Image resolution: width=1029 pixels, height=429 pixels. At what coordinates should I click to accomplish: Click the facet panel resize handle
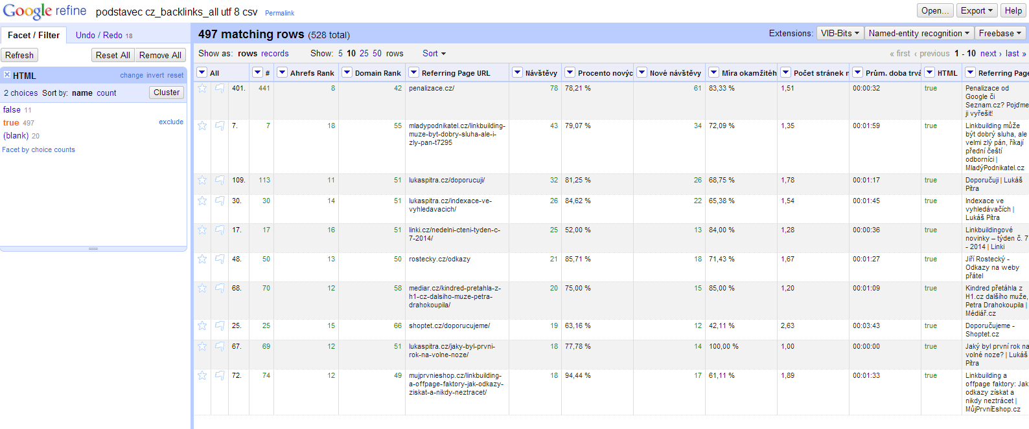(93, 248)
